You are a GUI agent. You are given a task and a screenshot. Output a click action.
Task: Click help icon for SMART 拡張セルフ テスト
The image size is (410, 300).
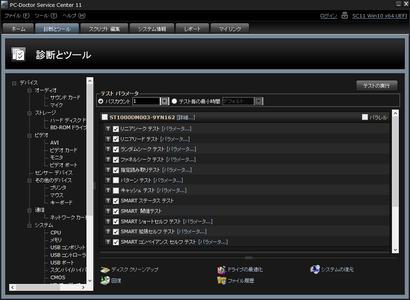pyautogui.click(x=108, y=231)
